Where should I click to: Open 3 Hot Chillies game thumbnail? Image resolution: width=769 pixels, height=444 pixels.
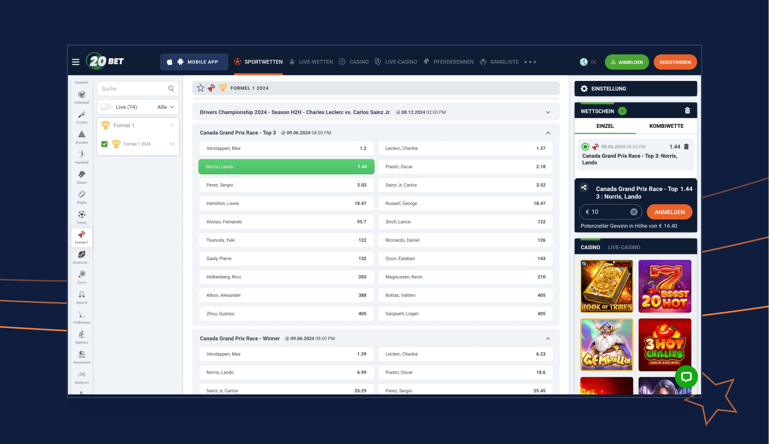[665, 345]
